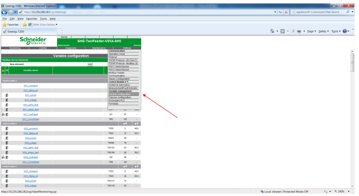Select Embedded PLC in the Settings menu
The height and width of the screenshot is (196, 359).
116,100
